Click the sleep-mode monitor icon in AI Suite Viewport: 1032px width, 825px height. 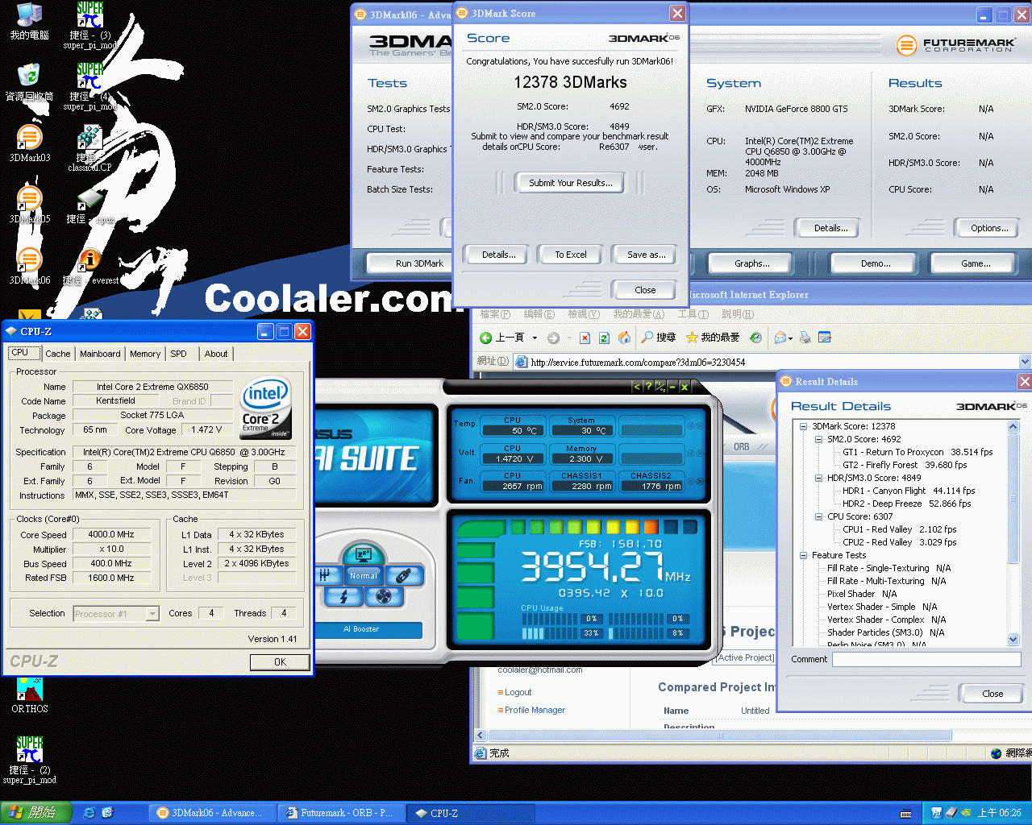click(x=363, y=555)
